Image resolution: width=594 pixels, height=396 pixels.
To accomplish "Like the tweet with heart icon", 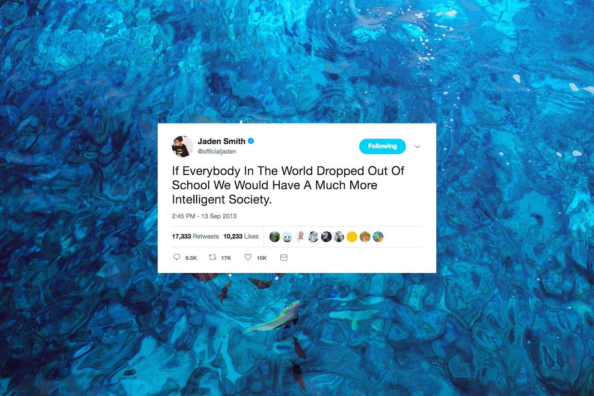I will pyautogui.click(x=248, y=257).
